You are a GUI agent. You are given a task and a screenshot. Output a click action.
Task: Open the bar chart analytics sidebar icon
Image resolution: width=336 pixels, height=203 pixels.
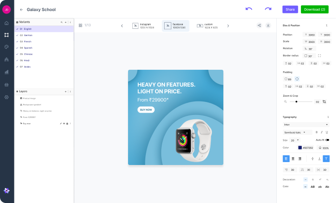[7, 72]
